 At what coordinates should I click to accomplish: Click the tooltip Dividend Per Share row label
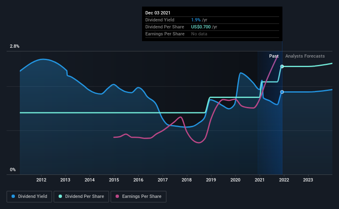165,27
